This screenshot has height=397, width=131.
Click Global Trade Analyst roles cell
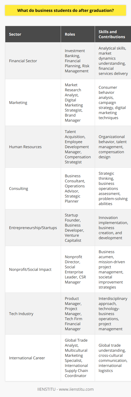(78, 358)
